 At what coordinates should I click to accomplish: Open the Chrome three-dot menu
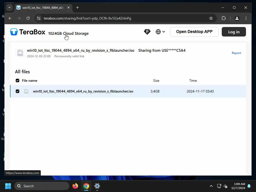[x=246, y=18]
